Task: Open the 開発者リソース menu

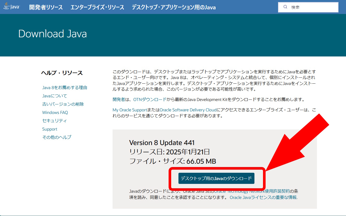Action: (x=46, y=7)
